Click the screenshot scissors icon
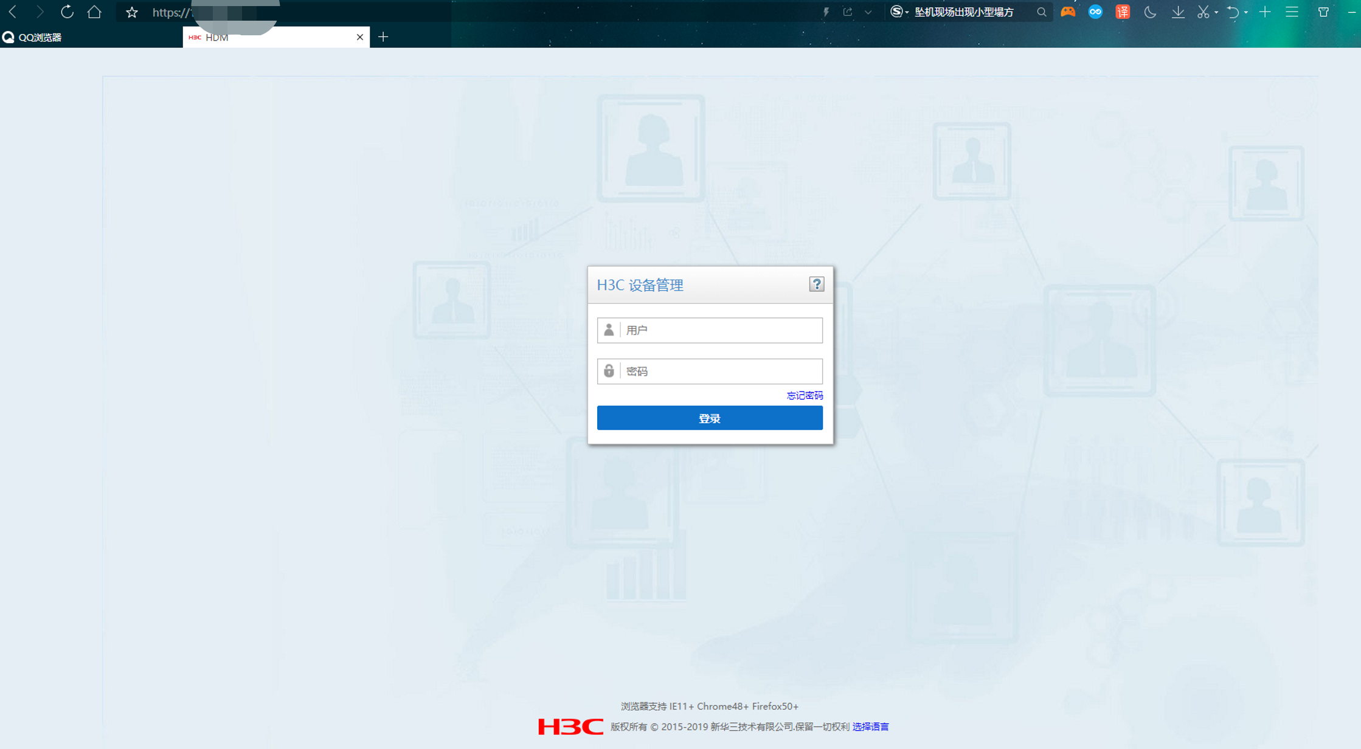Screen dimensions: 1361x749 (1202, 12)
